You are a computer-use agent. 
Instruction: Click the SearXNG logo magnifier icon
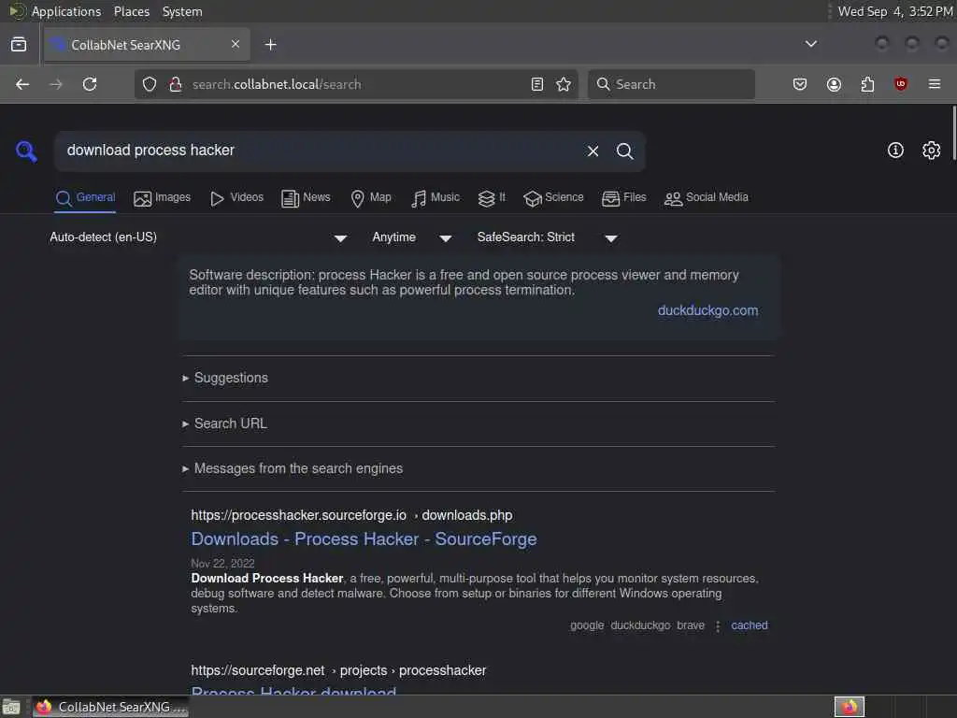(x=26, y=151)
